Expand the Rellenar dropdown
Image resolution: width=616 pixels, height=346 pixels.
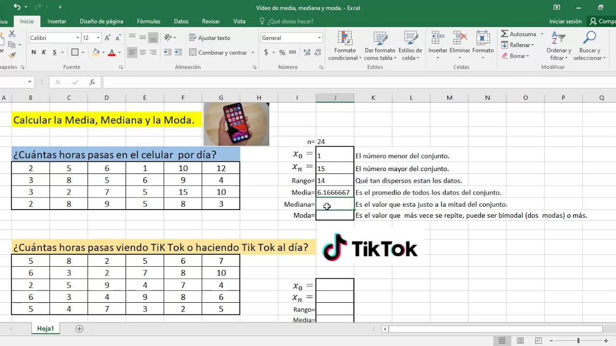pyautogui.click(x=532, y=45)
